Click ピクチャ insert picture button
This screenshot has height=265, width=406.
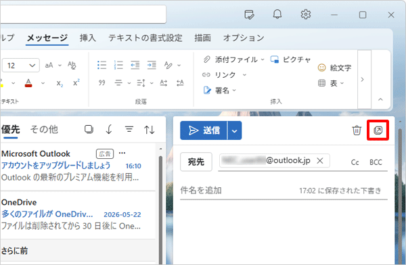290,59
